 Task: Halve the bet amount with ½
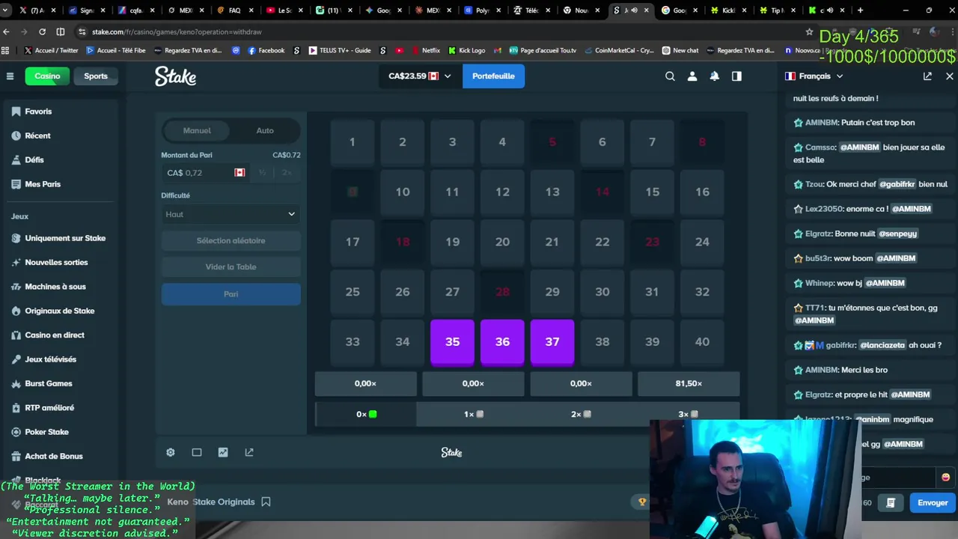(262, 173)
